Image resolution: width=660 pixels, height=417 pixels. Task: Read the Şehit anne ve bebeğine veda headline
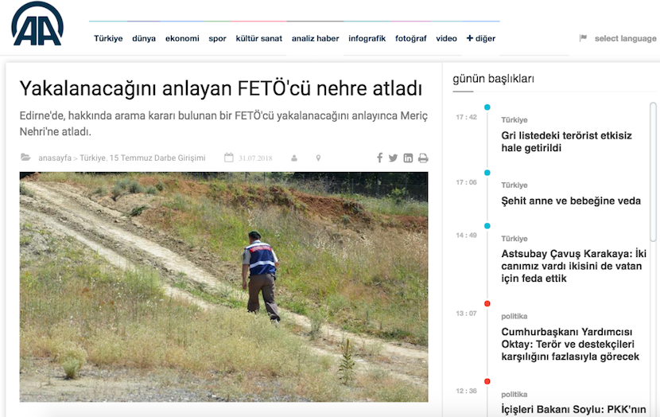click(x=571, y=201)
